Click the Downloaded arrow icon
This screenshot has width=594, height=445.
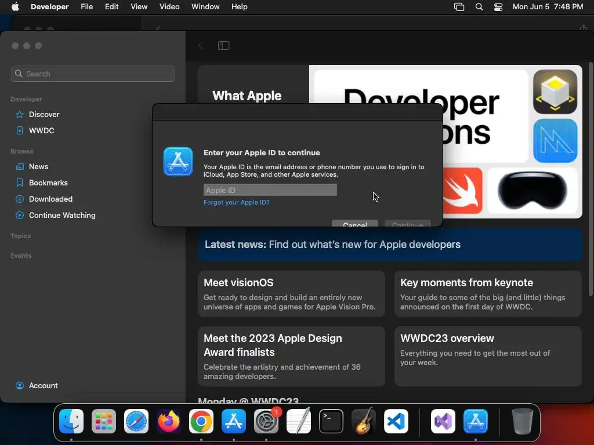(x=20, y=199)
